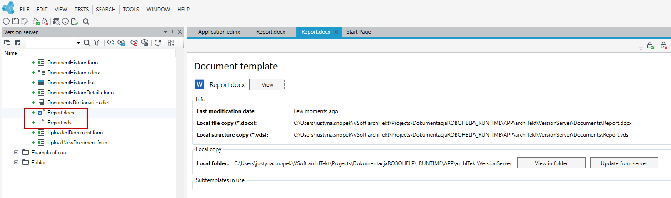
Task: Select DocumentsDictionaries.dict in the tree
Action: [79, 103]
